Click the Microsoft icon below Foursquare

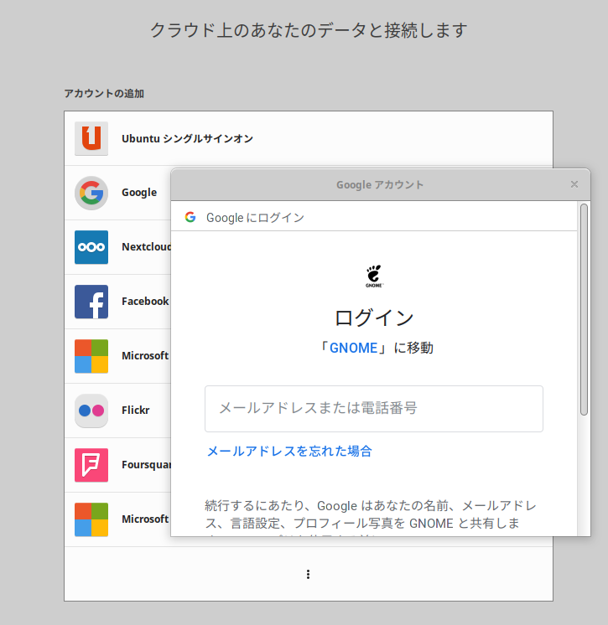(91, 519)
